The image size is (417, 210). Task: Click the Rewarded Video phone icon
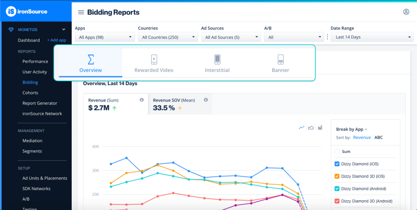[x=154, y=60]
